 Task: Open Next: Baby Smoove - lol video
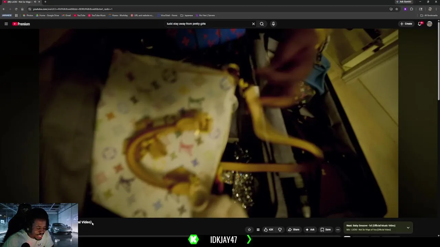(371, 226)
